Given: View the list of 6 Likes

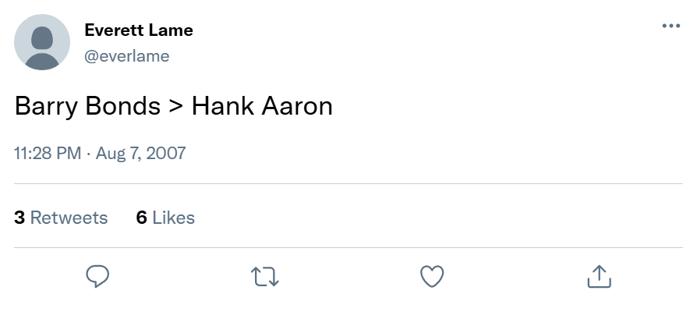Looking at the screenshot, I should (x=165, y=218).
